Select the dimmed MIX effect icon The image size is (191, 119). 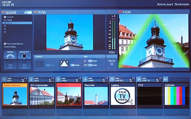(39, 64)
